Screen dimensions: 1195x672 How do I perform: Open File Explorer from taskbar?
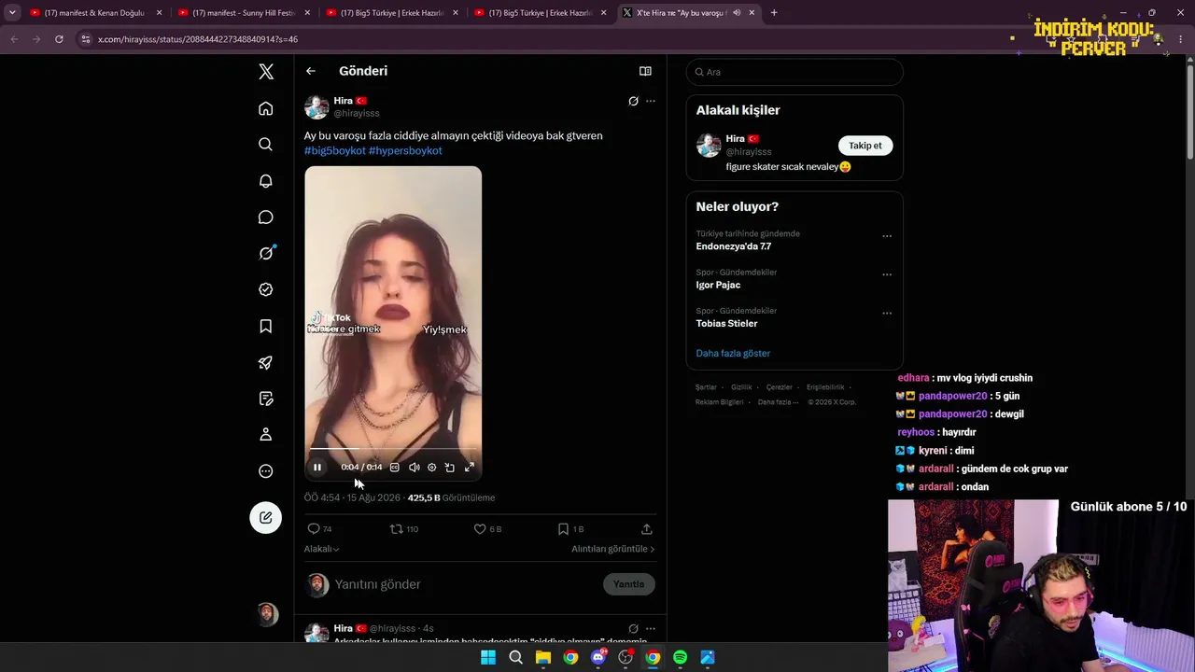tap(543, 657)
